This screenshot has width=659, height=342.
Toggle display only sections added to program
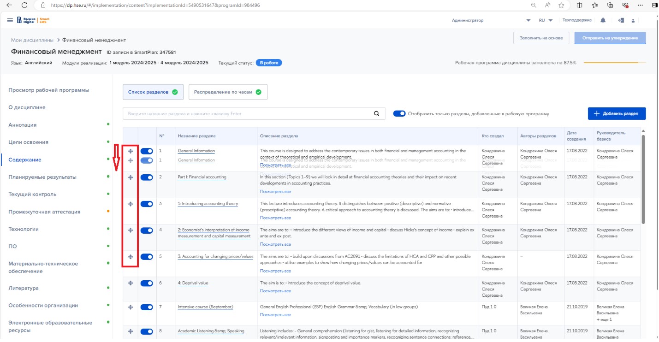click(399, 114)
